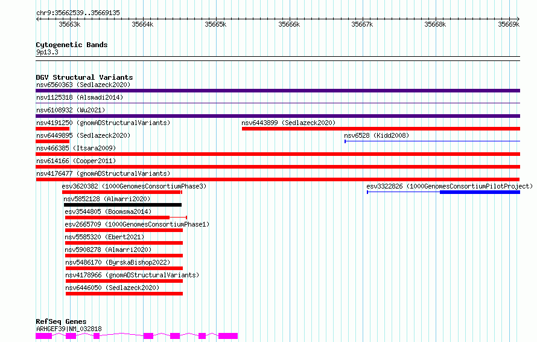
Task: Select the red bar under nsv4178966
Action: pyautogui.click(x=124, y=281)
